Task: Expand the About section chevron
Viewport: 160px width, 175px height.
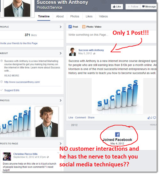Action: pyautogui.click(x=60, y=53)
